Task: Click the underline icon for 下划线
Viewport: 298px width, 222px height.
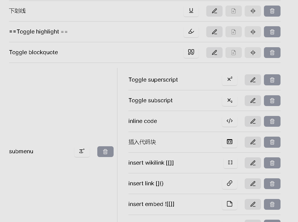Action: tap(191, 11)
